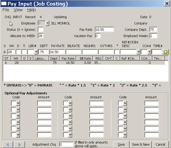The image size is (171, 148).
Task: Click the REGHRS entry field
Action: [x=89, y=52]
